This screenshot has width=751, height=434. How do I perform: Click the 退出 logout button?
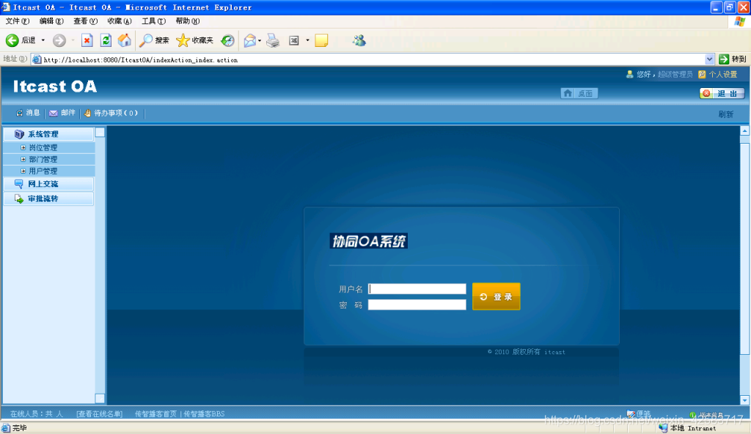coord(722,93)
